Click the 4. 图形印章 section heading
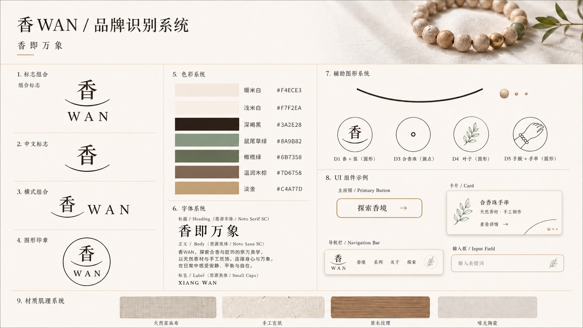Screen dimensions: 583x328 click(x=32, y=240)
